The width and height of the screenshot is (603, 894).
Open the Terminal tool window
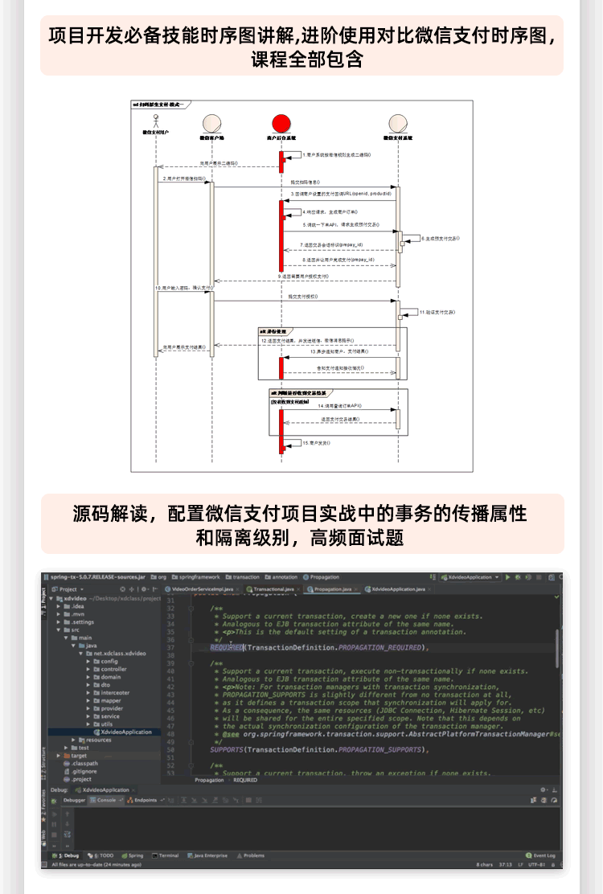click(166, 855)
